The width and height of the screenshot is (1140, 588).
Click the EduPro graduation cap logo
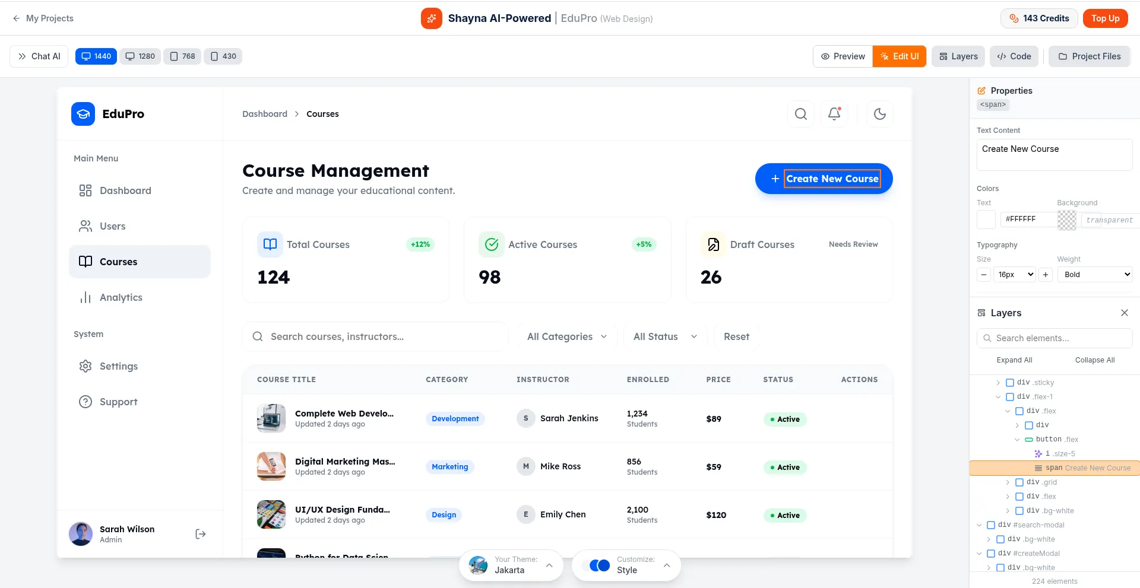point(83,114)
